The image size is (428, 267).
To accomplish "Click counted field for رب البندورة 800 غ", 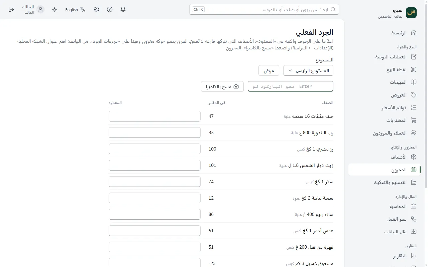I will [154, 132].
